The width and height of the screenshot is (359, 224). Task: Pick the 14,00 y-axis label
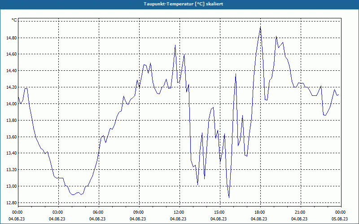tap(12, 104)
